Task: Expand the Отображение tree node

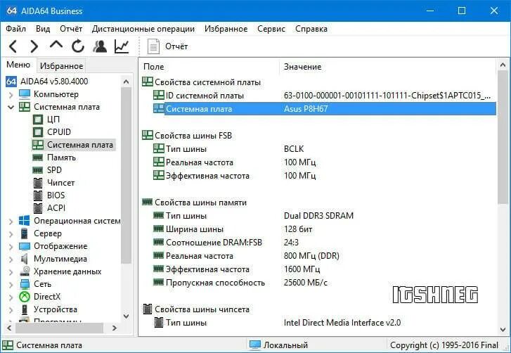Action: pyautogui.click(x=11, y=246)
